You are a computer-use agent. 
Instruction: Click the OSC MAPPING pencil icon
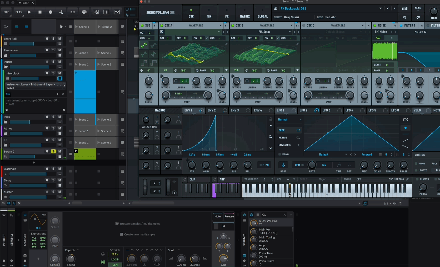point(407,179)
